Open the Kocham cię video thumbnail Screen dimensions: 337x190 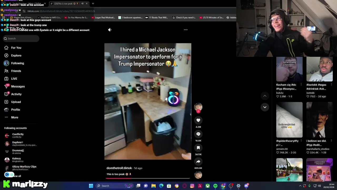click(x=289, y=69)
